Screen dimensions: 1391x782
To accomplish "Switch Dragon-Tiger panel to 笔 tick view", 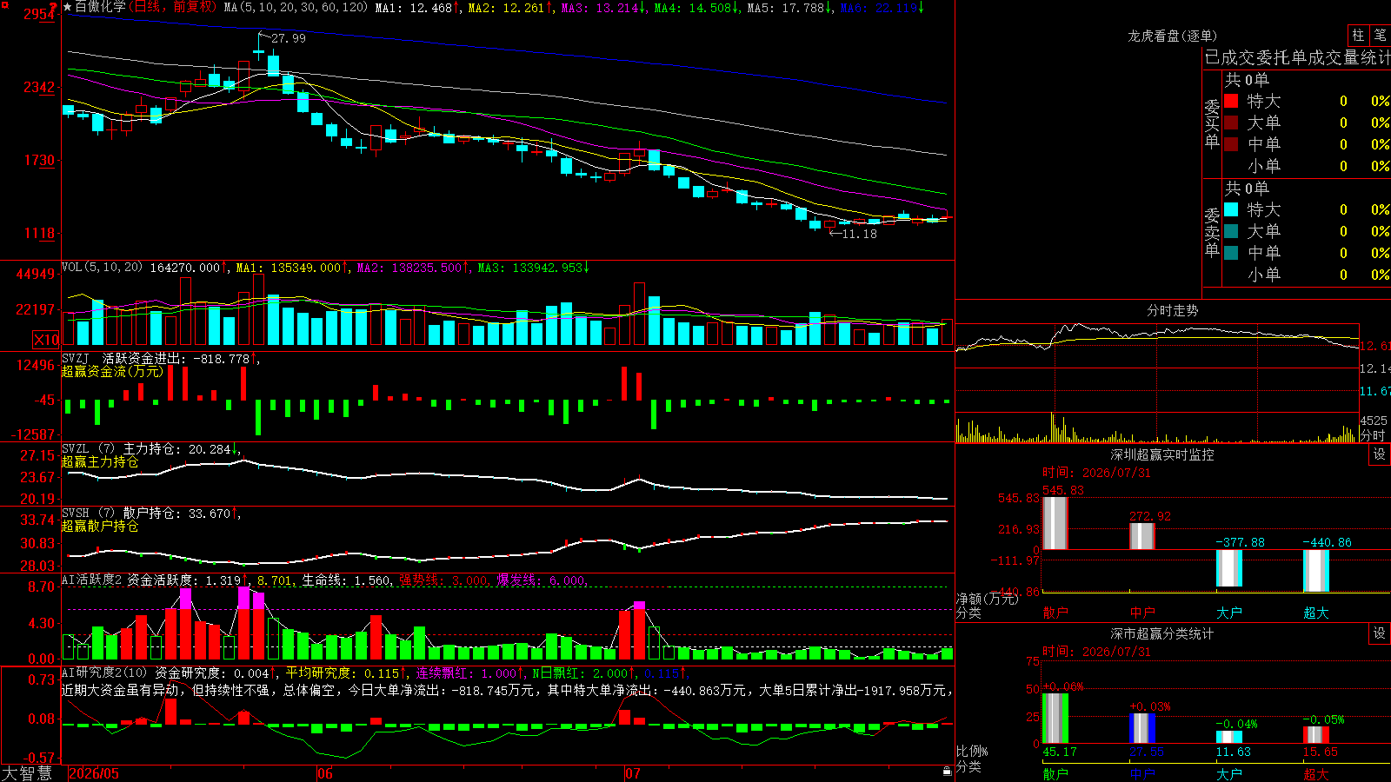I will tap(1381, 35).
